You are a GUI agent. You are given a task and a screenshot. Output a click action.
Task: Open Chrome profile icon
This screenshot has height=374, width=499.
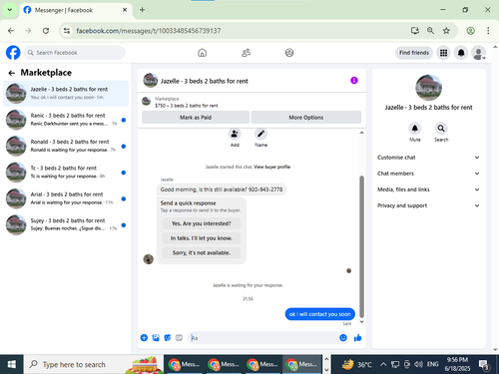coord(470,31)
